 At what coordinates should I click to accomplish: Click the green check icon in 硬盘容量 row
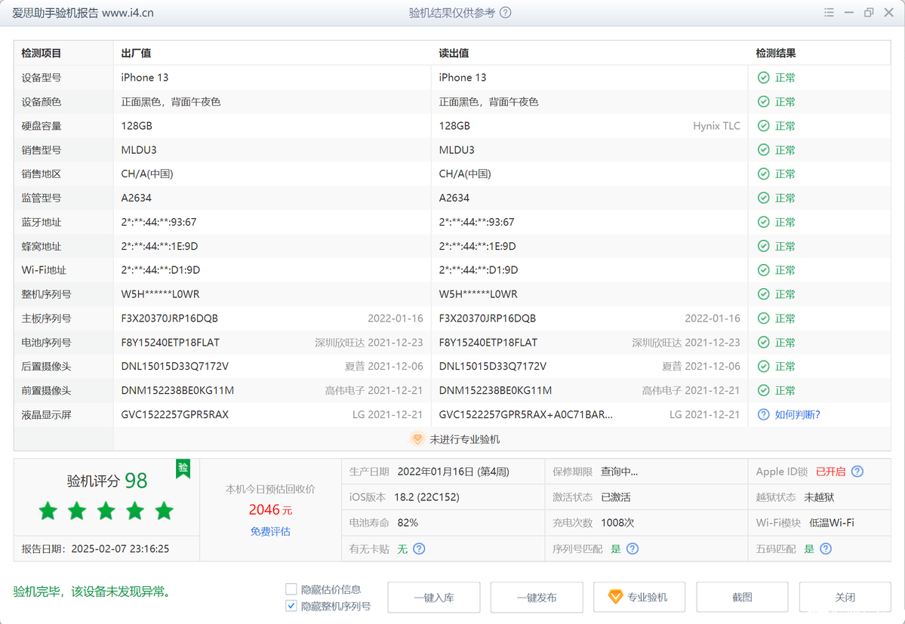pos(763,126)
